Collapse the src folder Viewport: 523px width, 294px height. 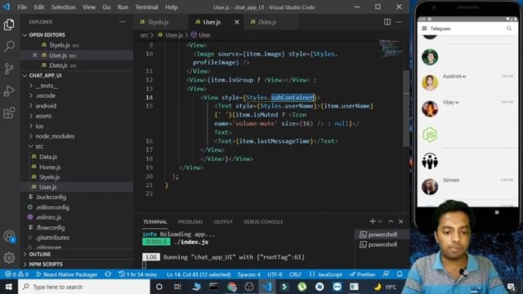click(x=39, y=146)
